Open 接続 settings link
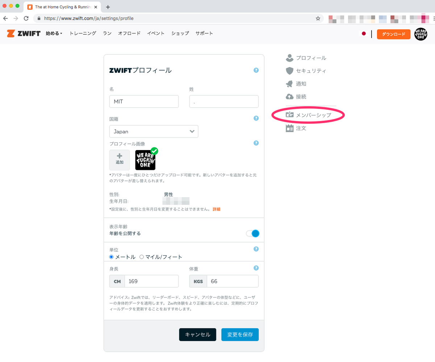This screenshot has height=362, width=435. [301, 97]
